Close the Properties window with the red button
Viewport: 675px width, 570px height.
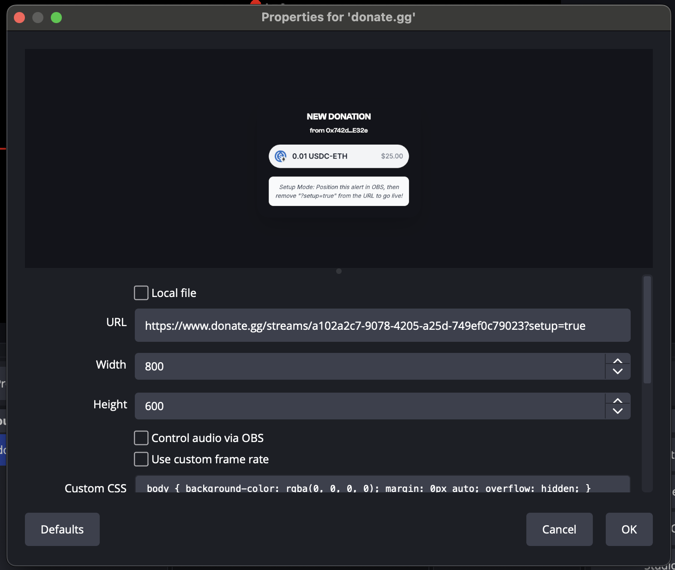pos(19,18)
